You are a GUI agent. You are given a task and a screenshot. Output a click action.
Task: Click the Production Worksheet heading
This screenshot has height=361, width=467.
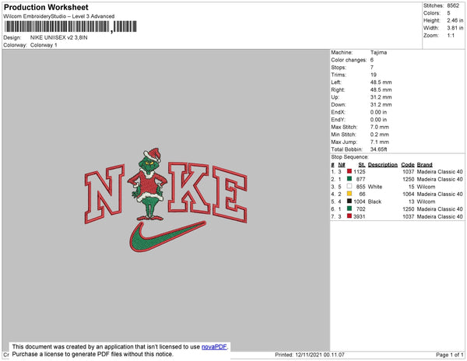46,7
